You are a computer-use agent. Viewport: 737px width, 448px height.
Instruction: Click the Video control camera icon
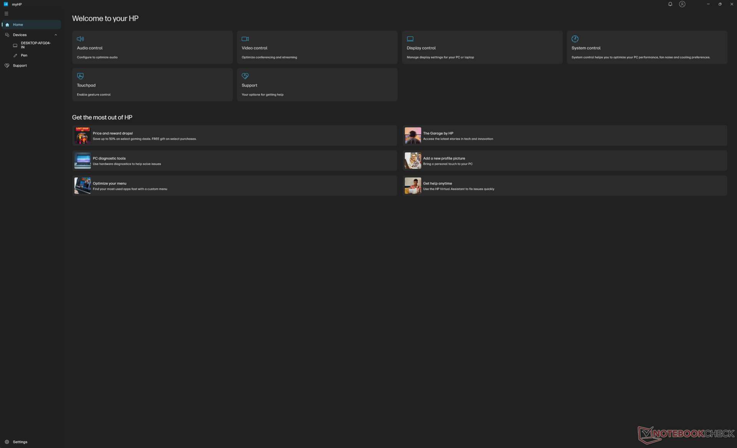click(245, 39)
